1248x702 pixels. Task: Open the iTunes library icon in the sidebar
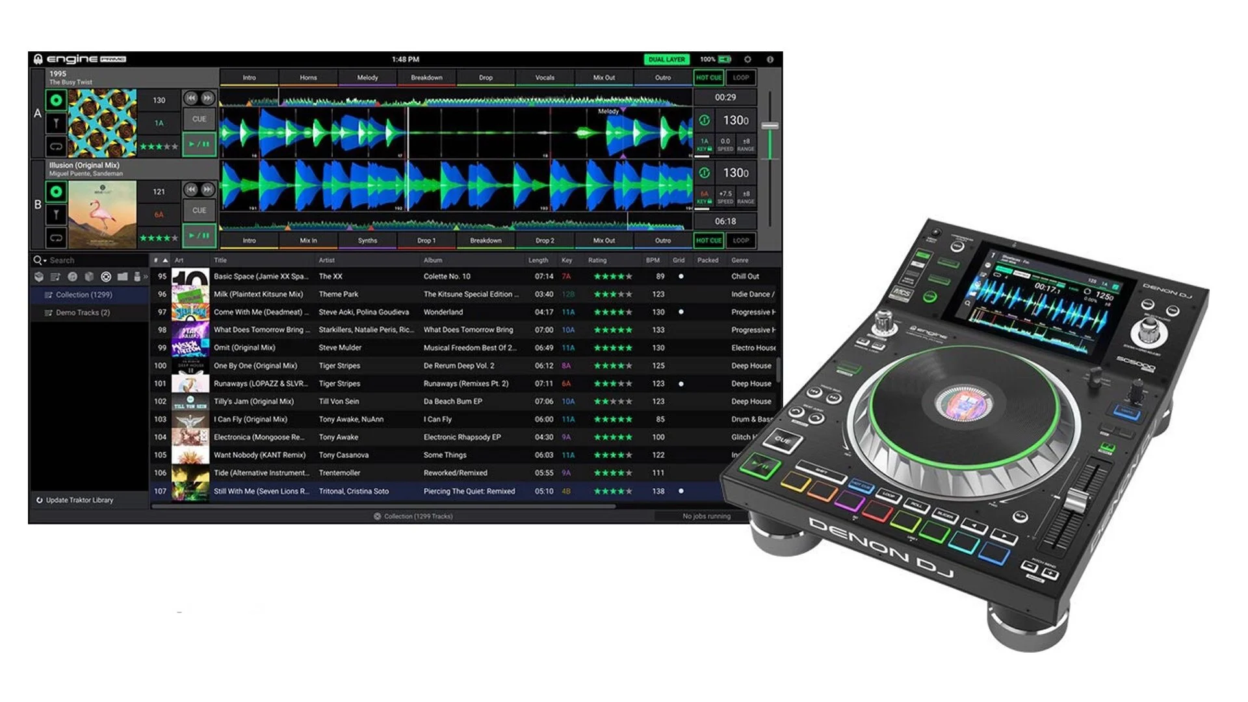tap(72, 276)
